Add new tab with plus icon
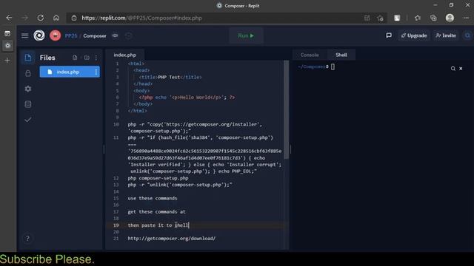The image size is (474, 266). 7,61
